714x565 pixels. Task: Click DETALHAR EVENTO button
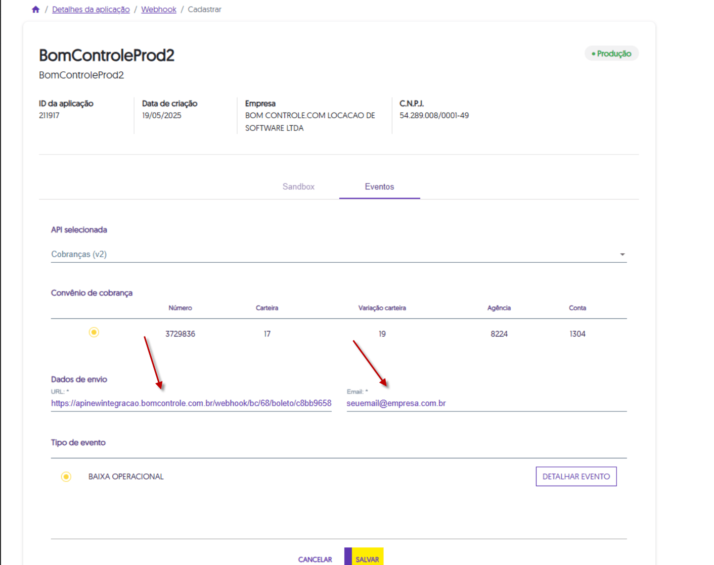576,477
